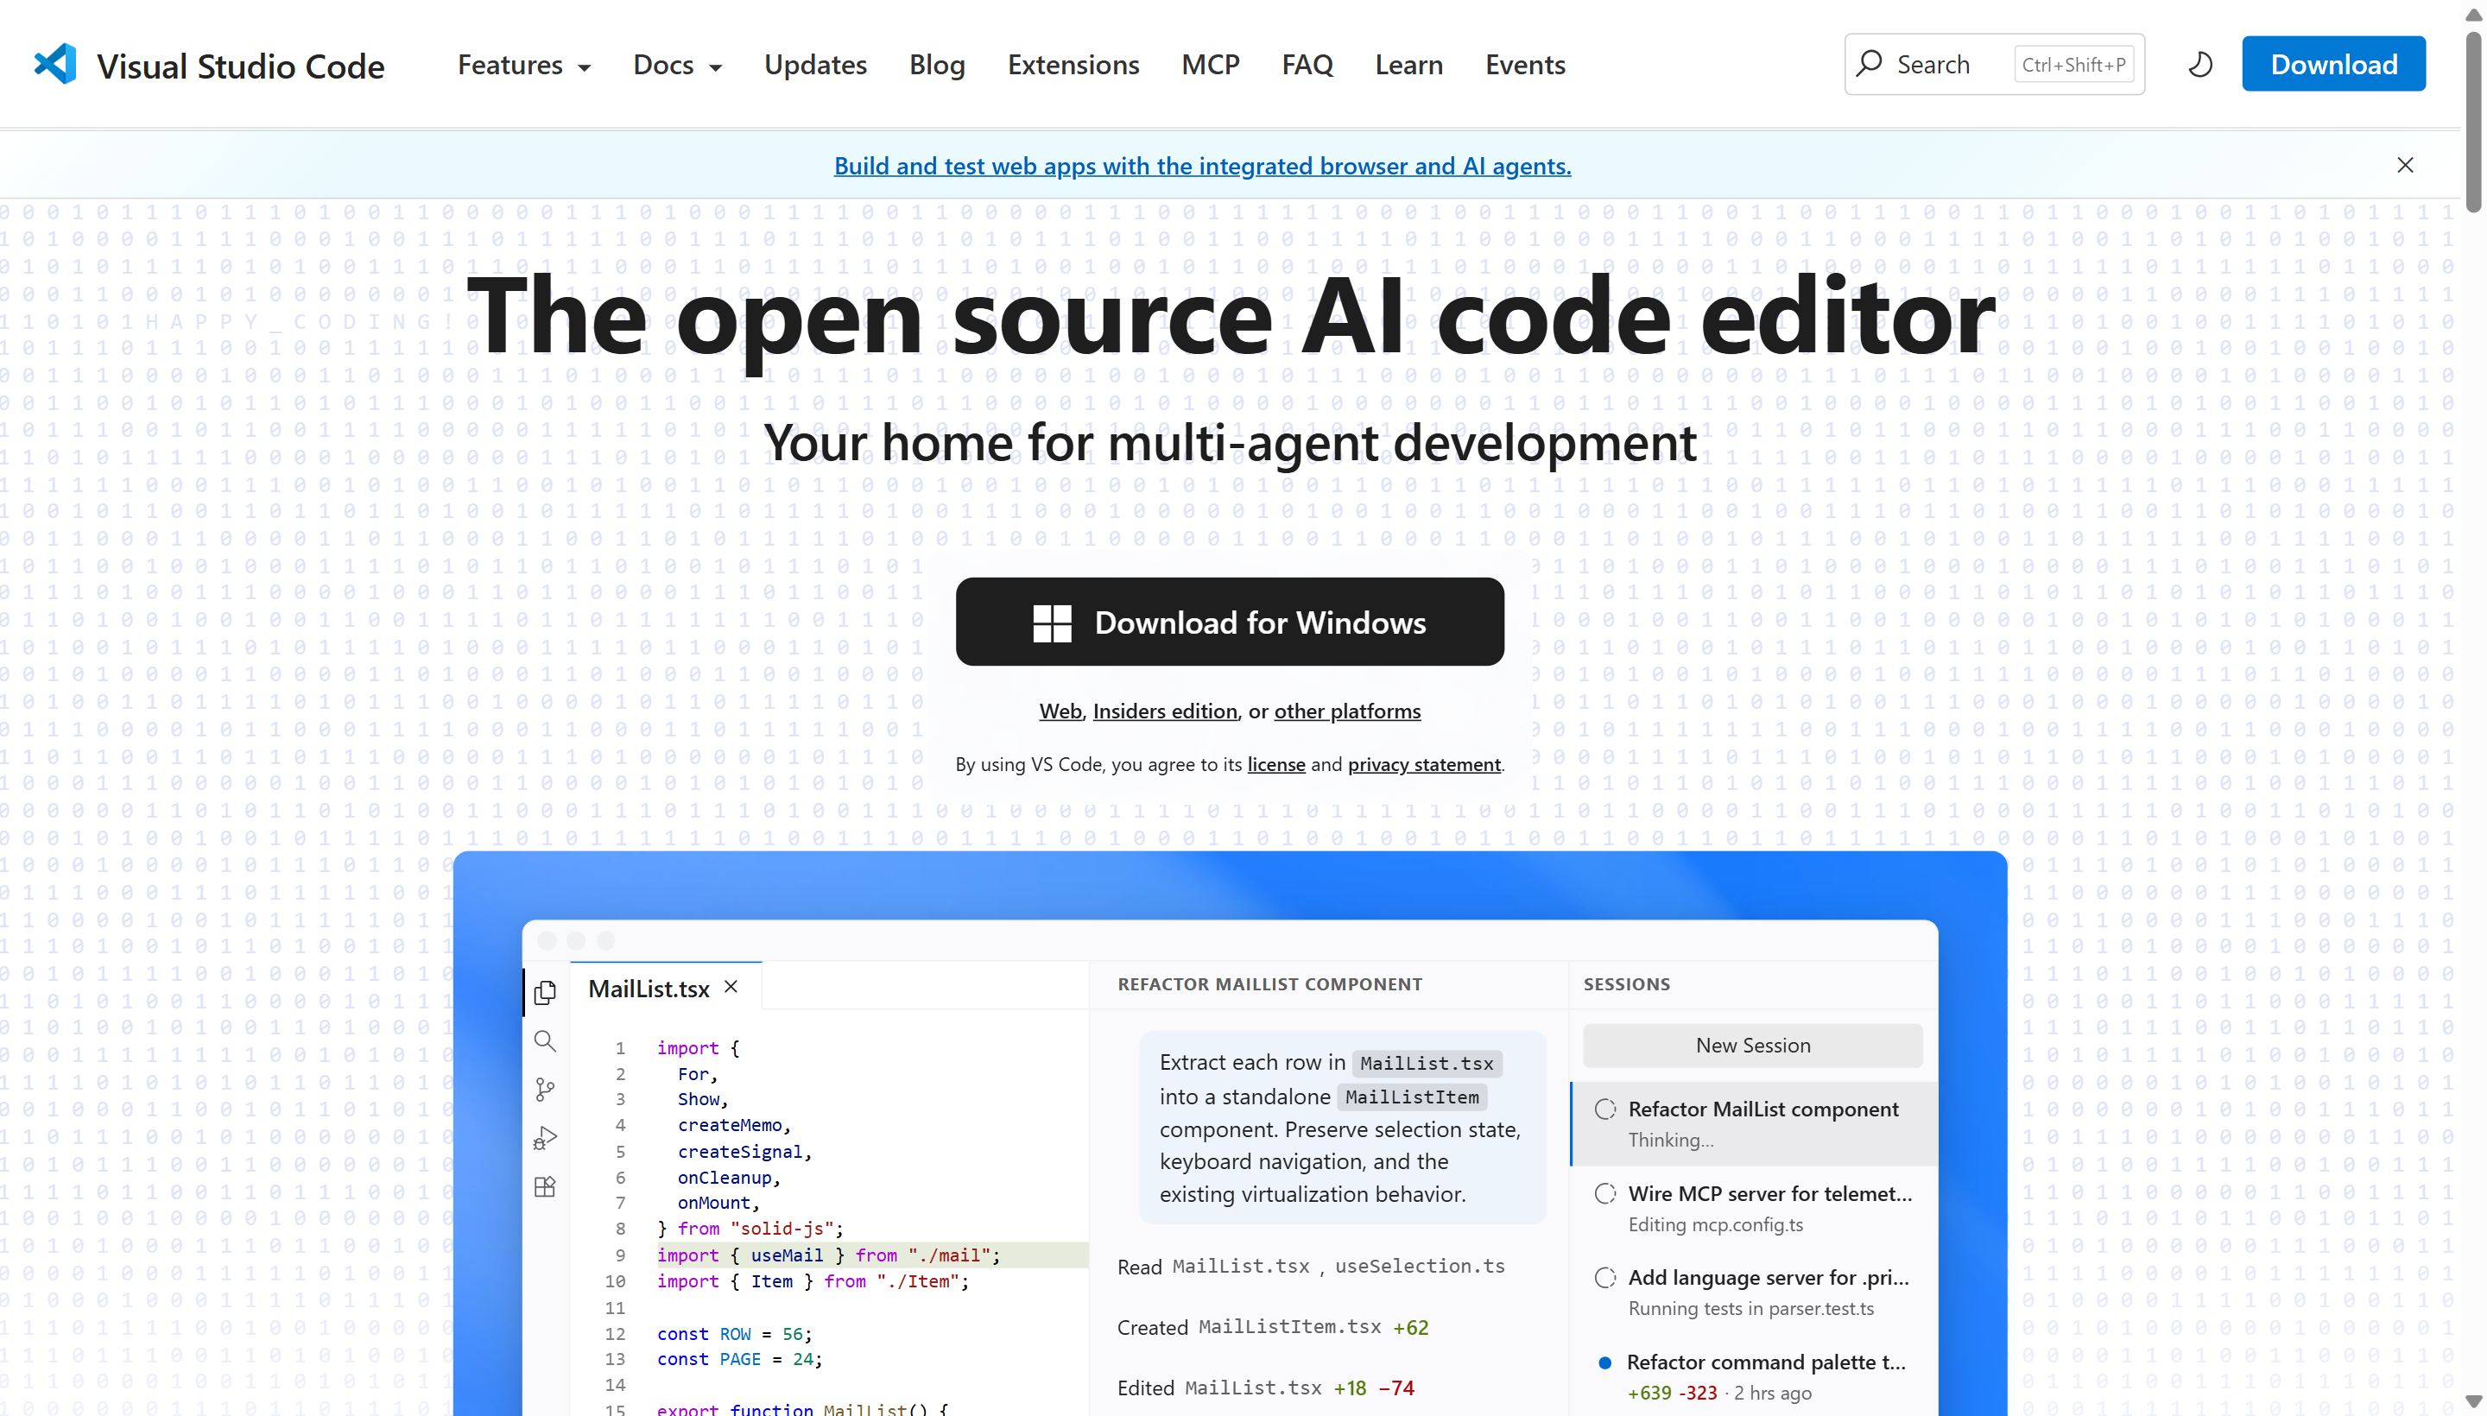Select the Search icon in editor sidebar
2487x1416 pixels.
[x=545, y=1040]
